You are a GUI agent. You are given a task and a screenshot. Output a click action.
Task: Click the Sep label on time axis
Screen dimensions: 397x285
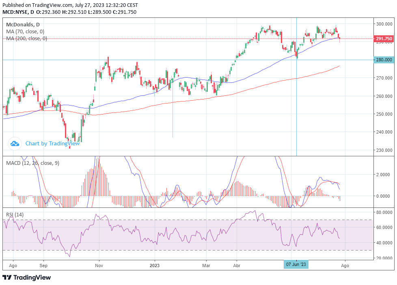click(x=43, y=266)
